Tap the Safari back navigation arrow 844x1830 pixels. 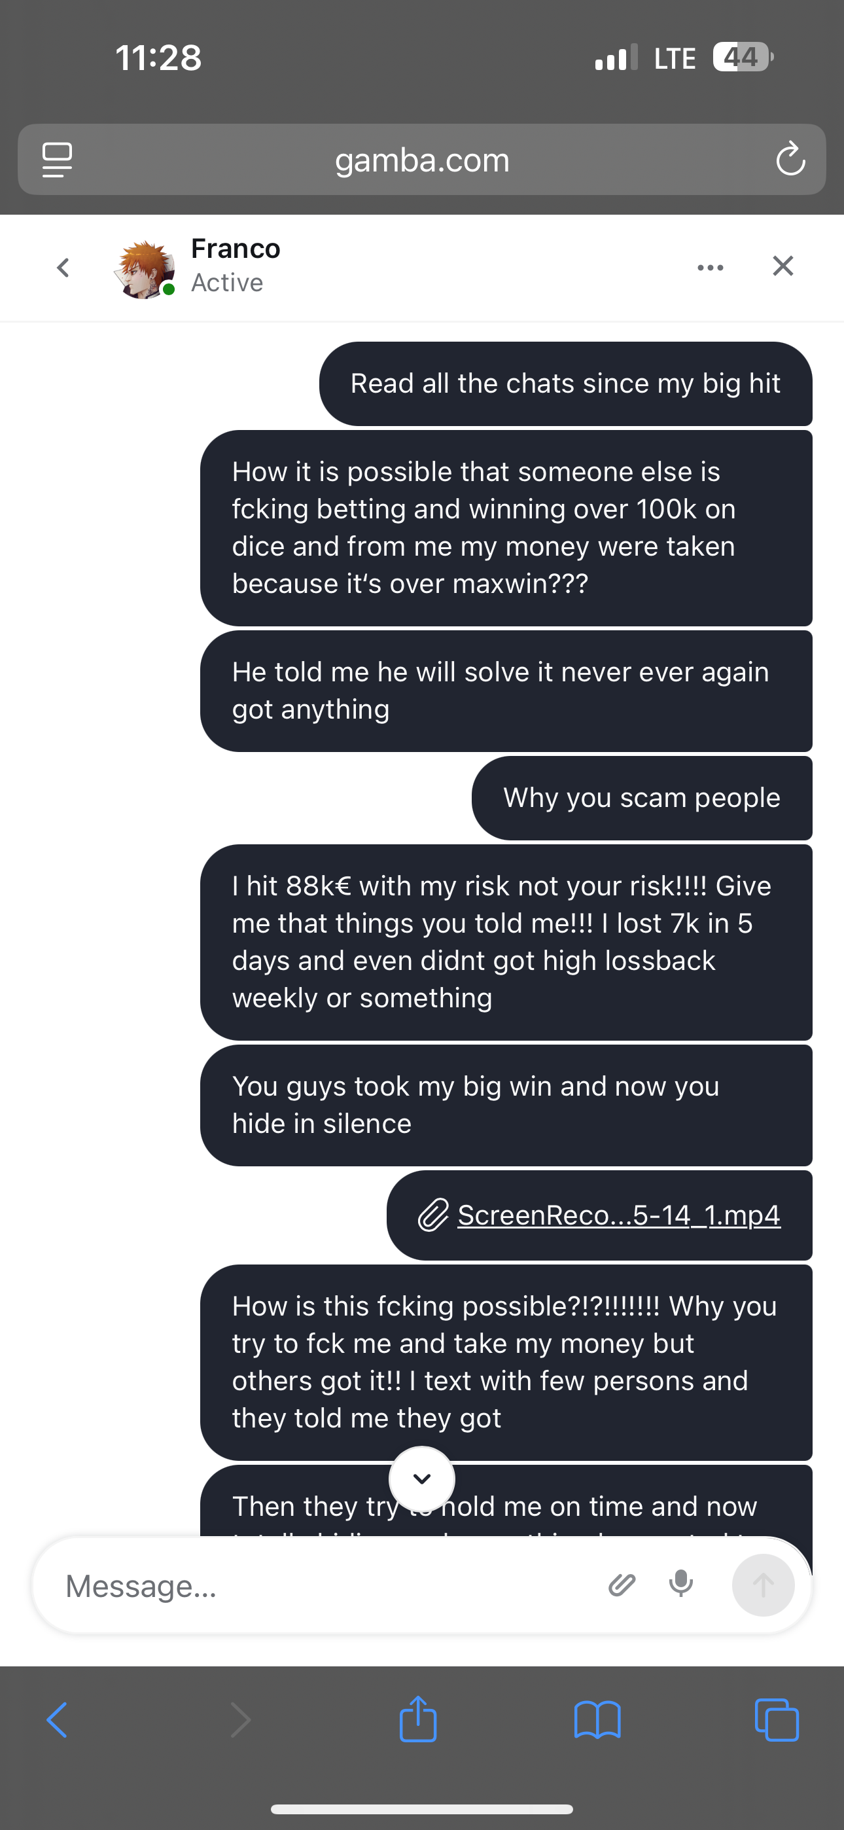click(57, 1720)
